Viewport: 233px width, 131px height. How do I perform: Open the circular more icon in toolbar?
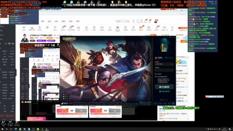172,28
